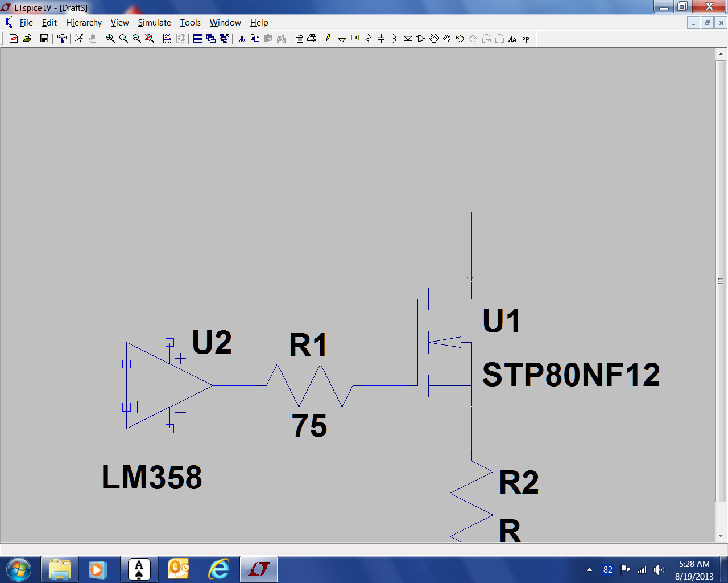
Task: Click the vertical scrollbar thumb
Action: 721,281
